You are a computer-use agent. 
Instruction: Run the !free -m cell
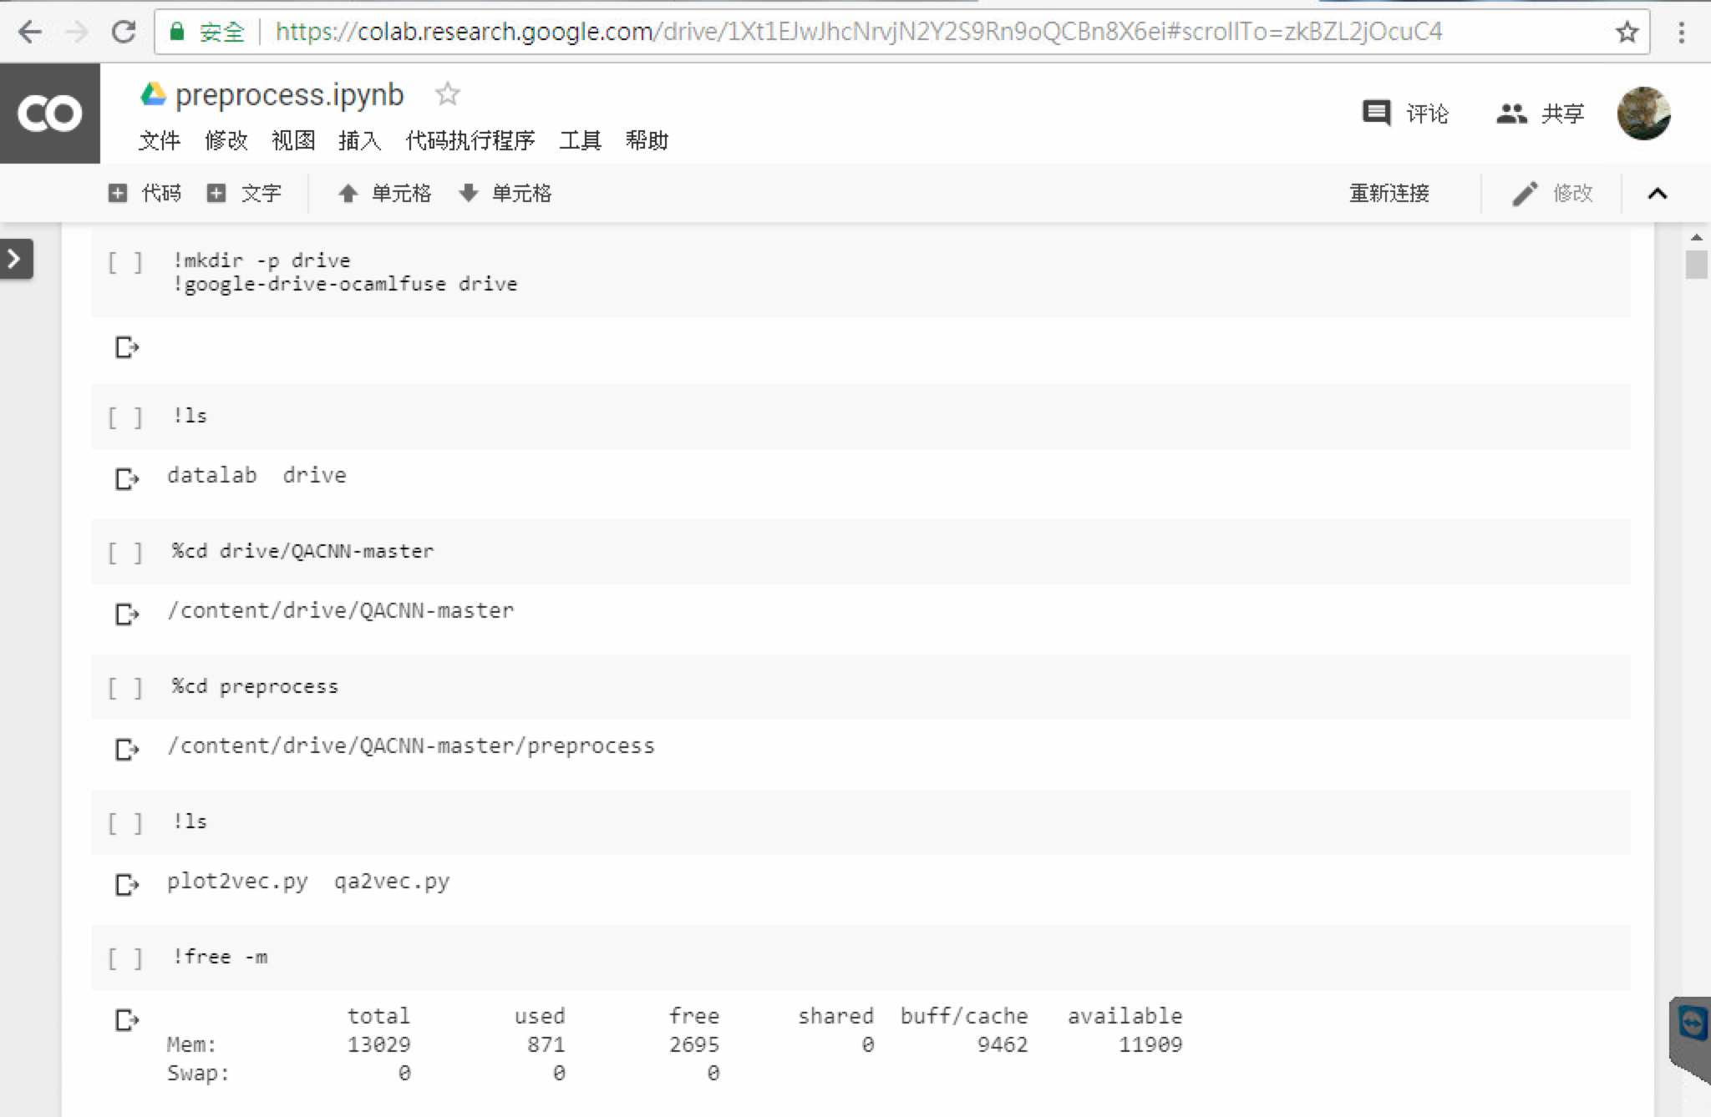click(125, 958)
